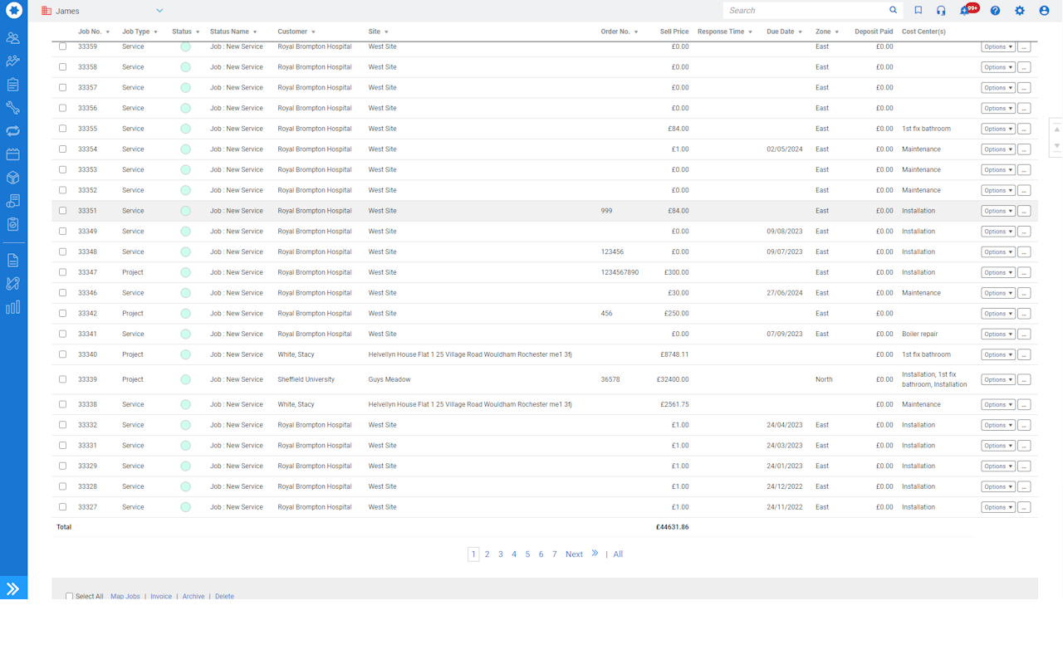Image resolution: width=1063 pixels, height=664 pixels.
Task: Open the headset support icon
Action: coord(941,11)
